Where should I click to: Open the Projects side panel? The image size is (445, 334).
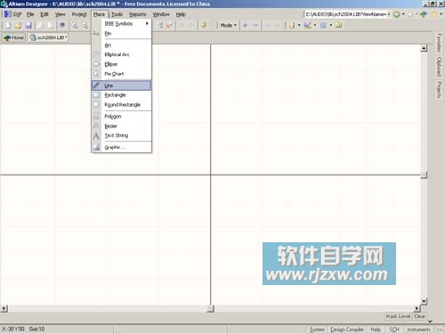[440, 89]
